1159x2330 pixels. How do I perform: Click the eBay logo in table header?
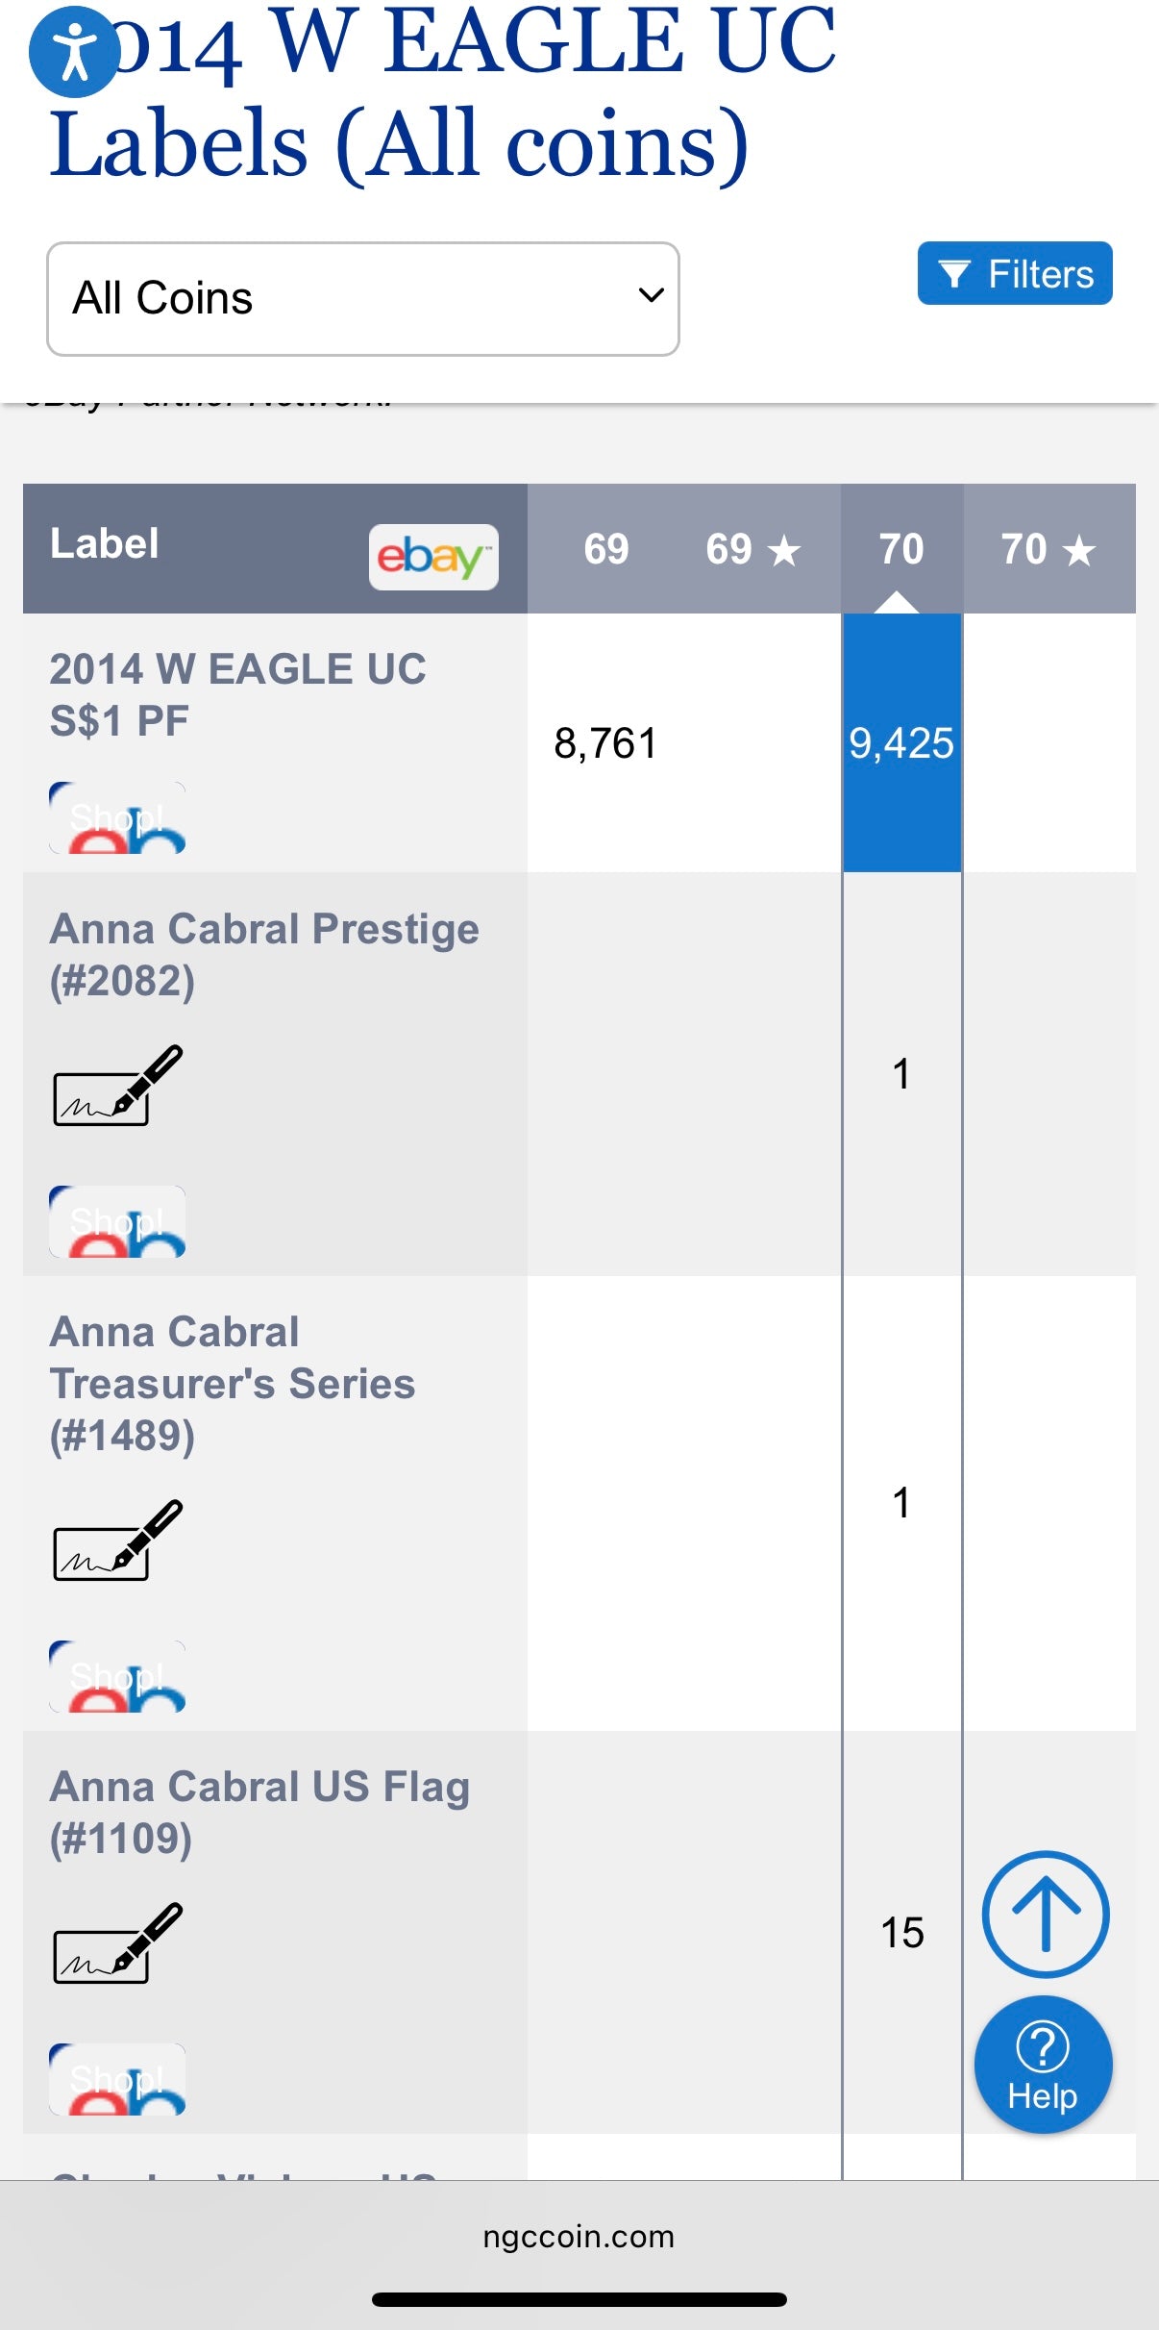point(432,556)
